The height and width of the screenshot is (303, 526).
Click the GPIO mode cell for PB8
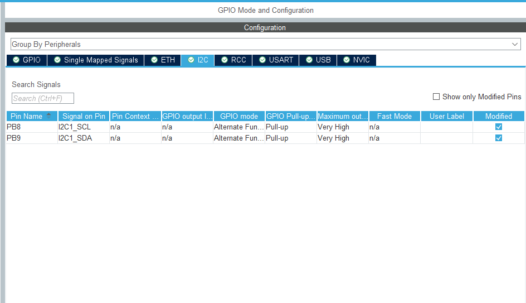(x=239, y=127)
